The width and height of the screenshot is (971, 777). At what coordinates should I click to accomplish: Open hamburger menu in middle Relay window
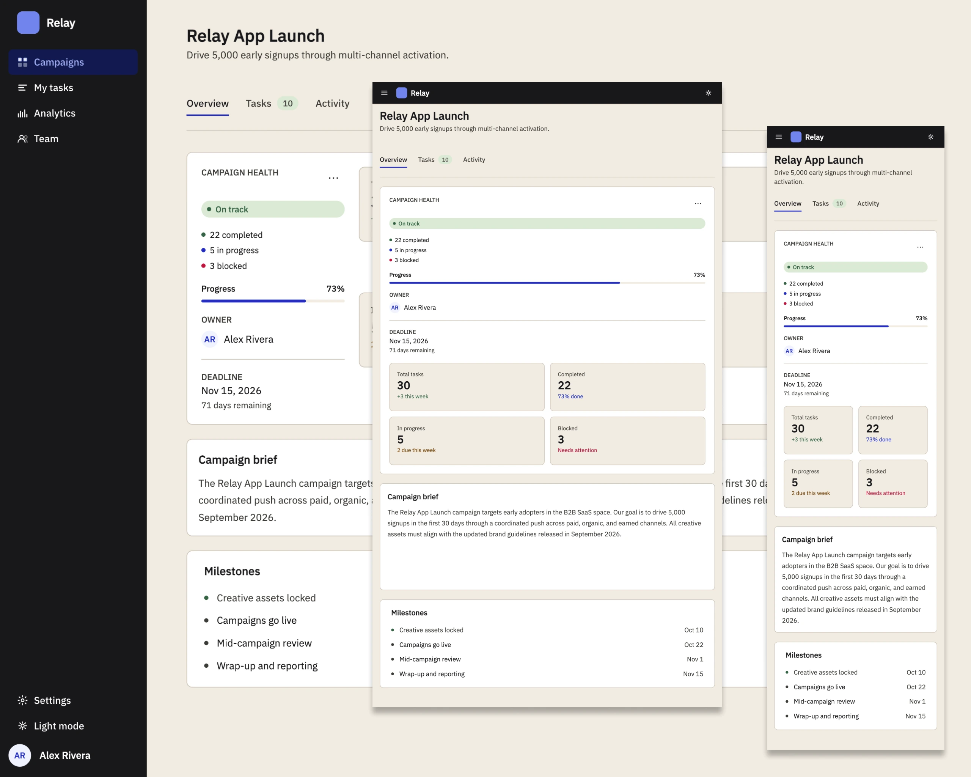coord(384,93)
